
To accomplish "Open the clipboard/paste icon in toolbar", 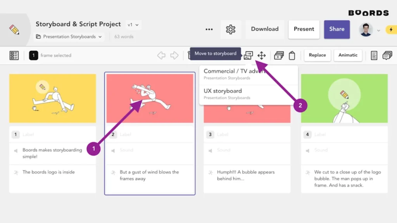I will click(x=291, y=55).
